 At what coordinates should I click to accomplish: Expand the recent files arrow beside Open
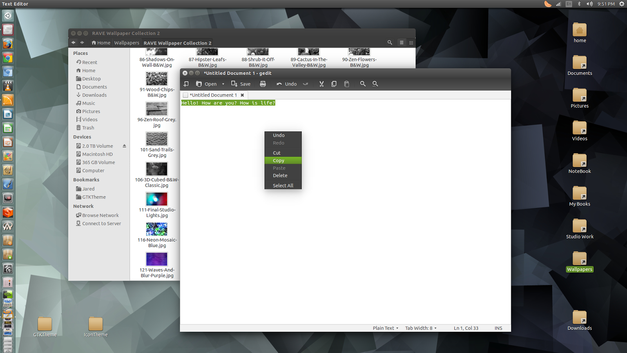[x=223, y=84]
